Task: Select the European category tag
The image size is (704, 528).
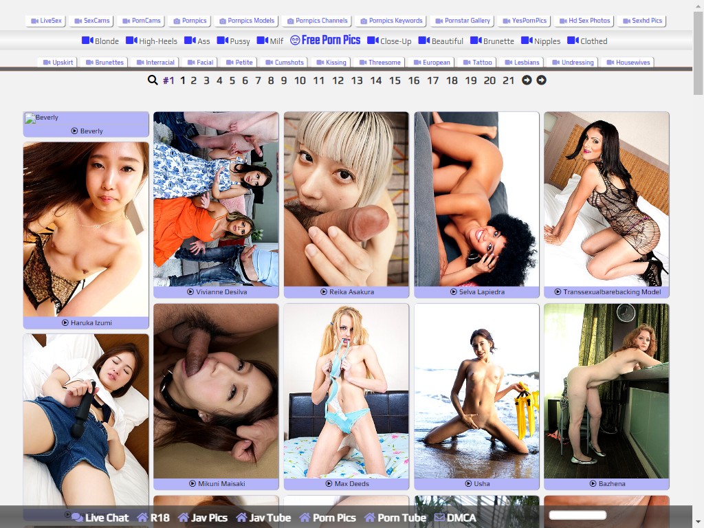Action: [431, 63]
